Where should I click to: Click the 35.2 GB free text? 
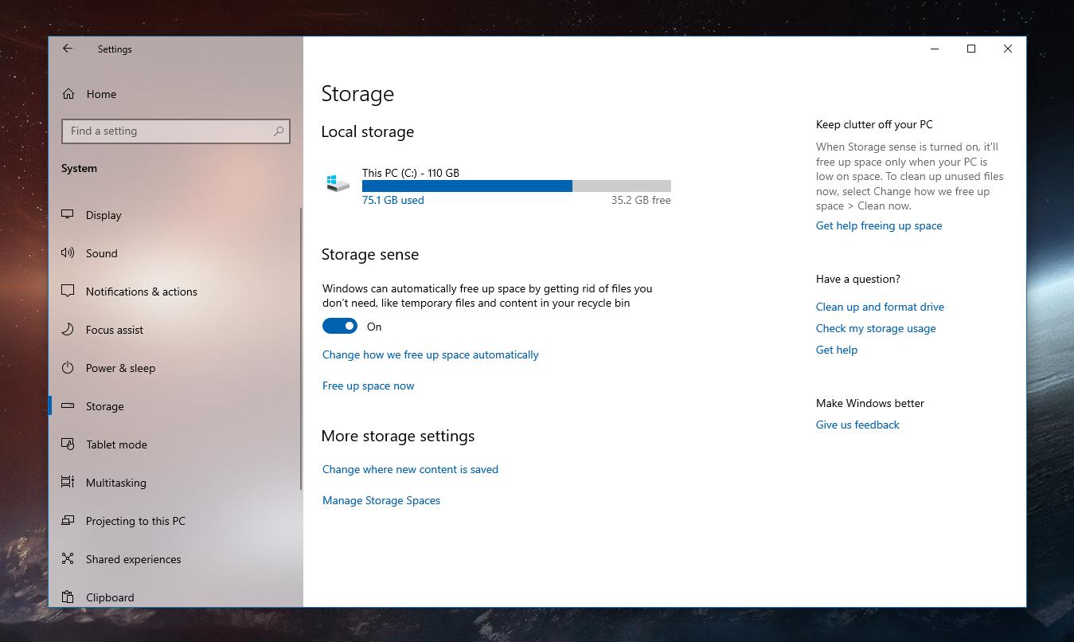[x=641, y=200]
